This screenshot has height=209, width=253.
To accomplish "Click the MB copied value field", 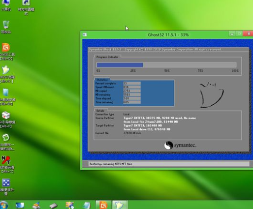I will (132, 90).
